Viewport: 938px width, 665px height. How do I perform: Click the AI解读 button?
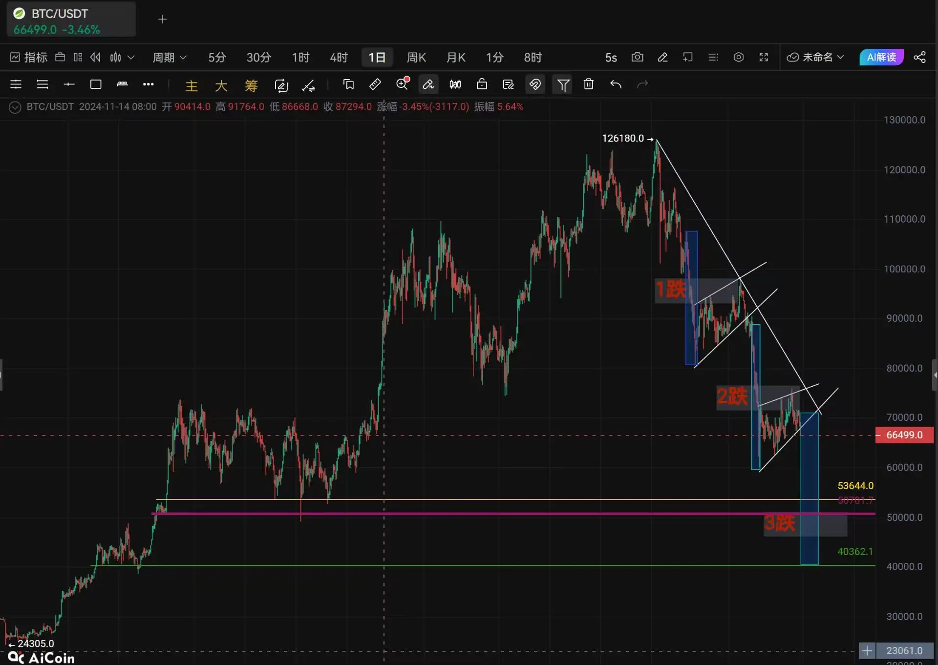(x=881, y=57)
